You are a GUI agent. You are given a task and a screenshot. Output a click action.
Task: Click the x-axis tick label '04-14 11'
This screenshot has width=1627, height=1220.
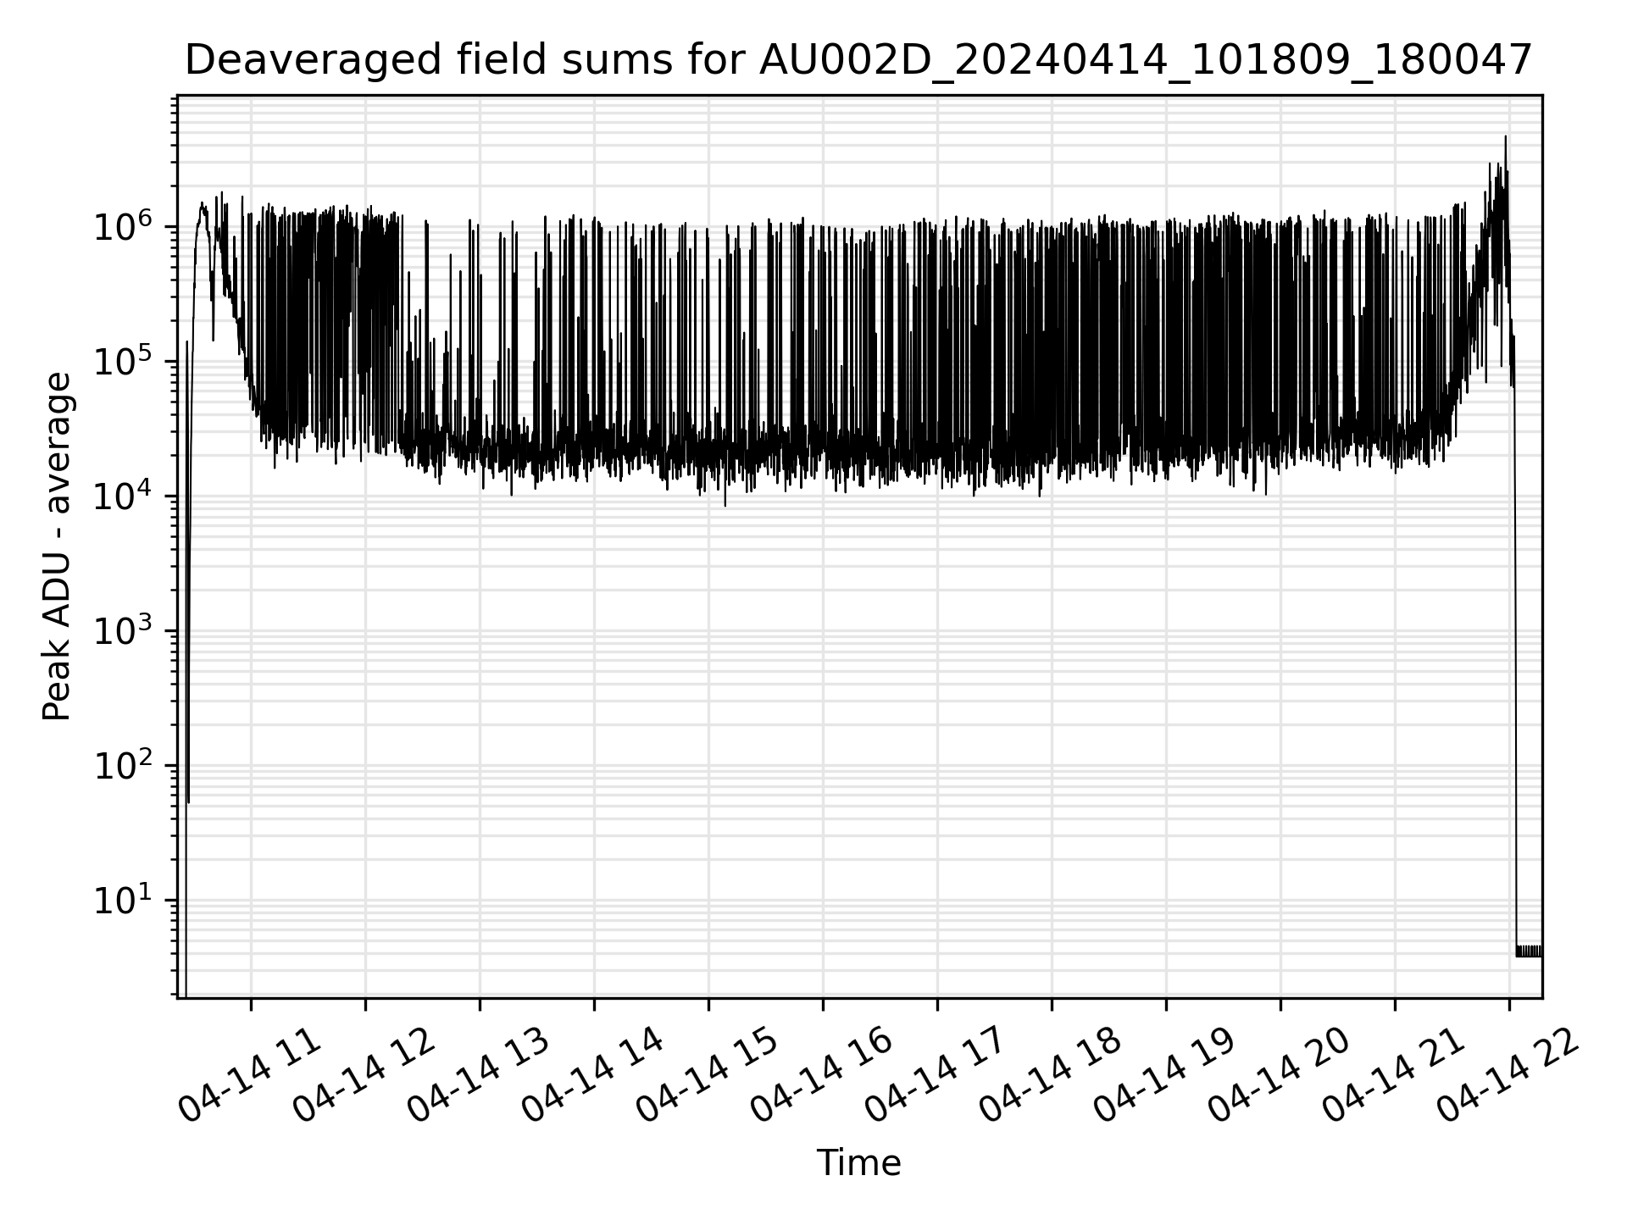click(250, 1075)
